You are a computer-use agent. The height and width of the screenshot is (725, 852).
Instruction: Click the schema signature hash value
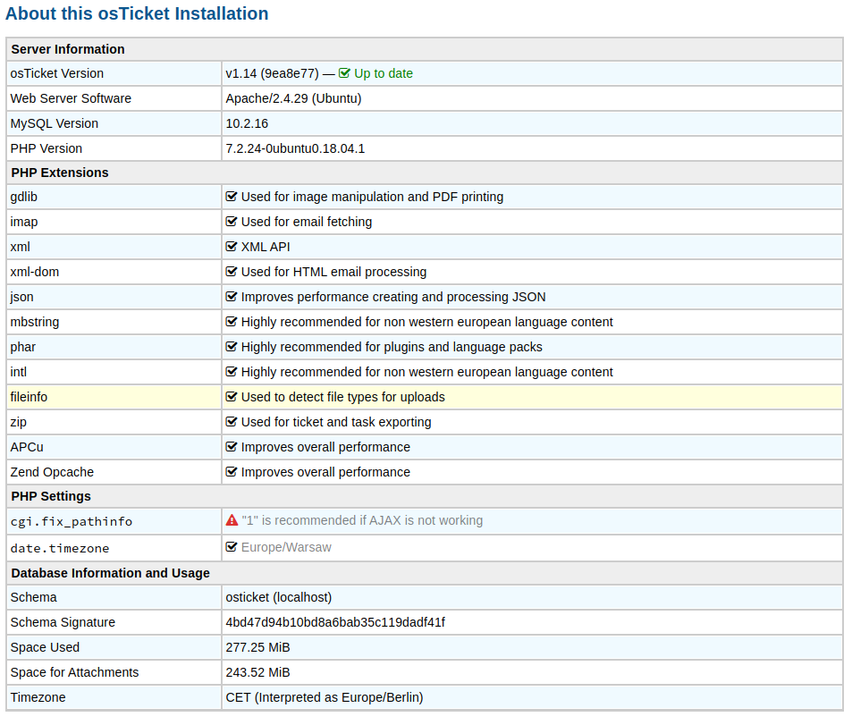[335, 622]
